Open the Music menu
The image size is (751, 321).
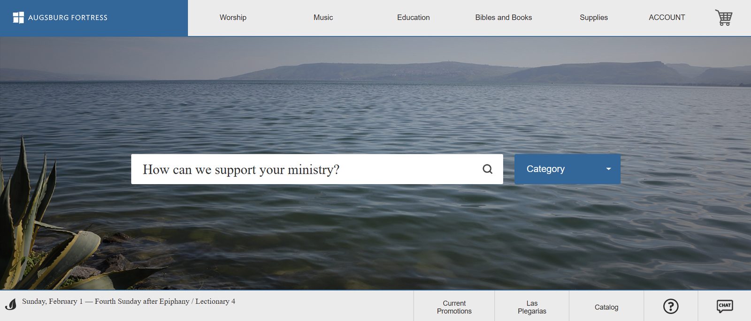(323, 17)
